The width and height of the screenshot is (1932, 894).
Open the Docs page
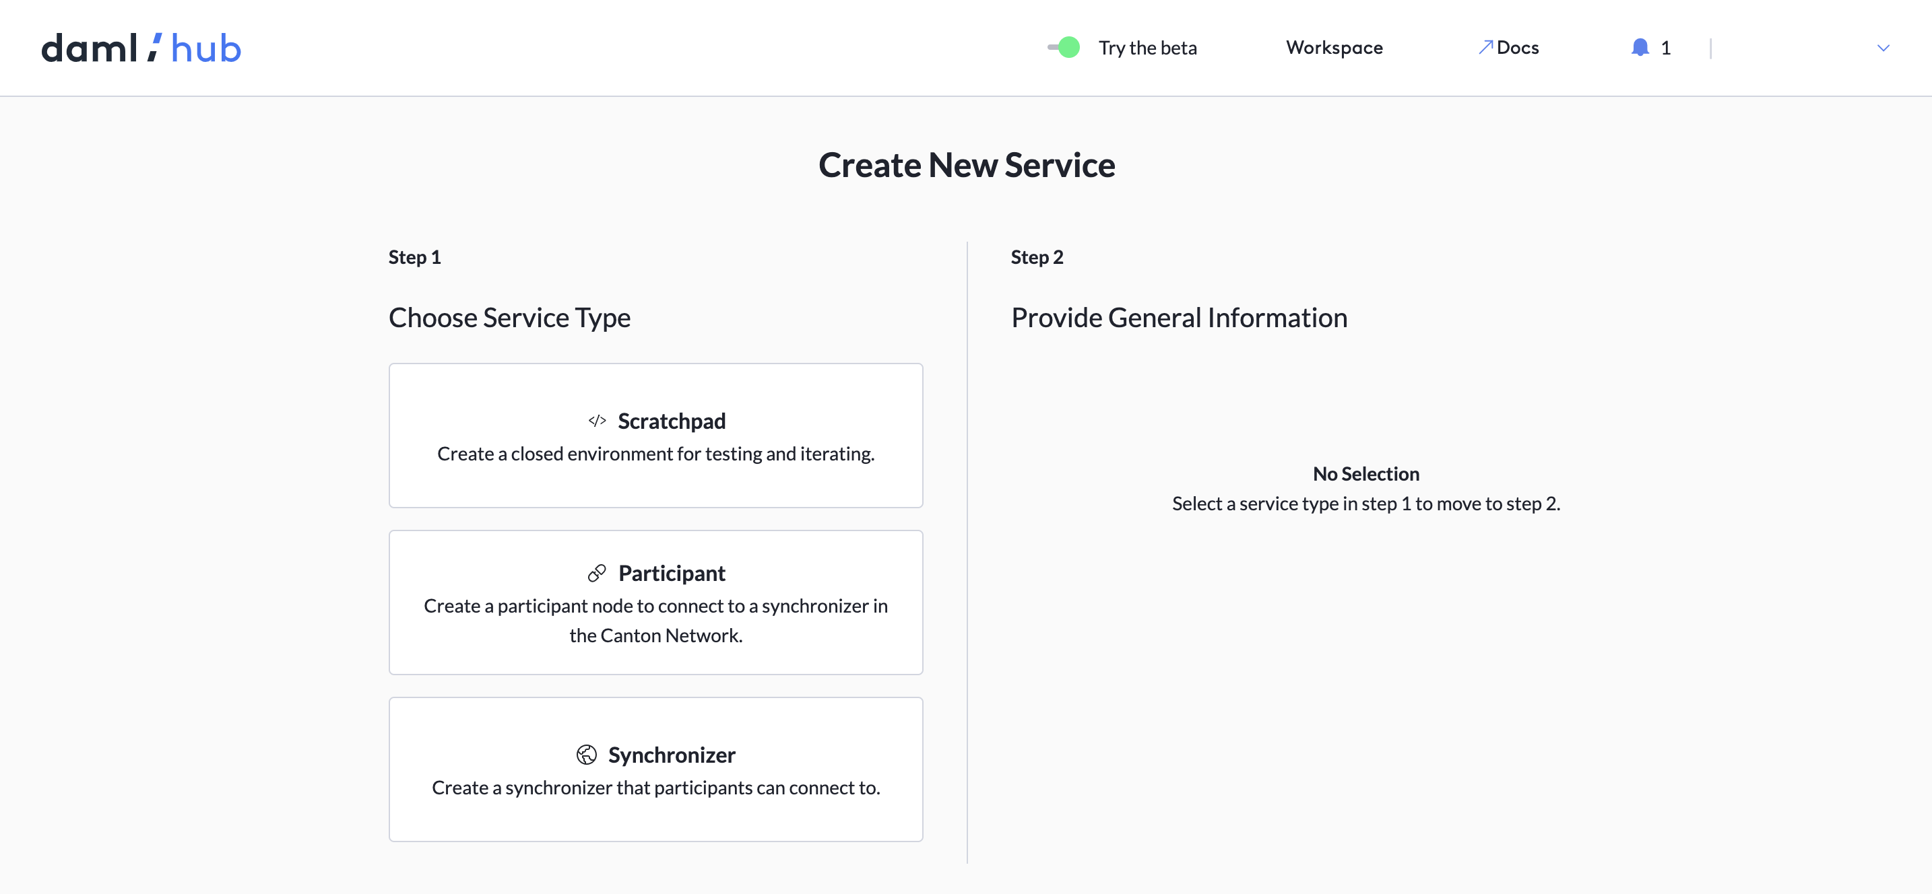1516,47
